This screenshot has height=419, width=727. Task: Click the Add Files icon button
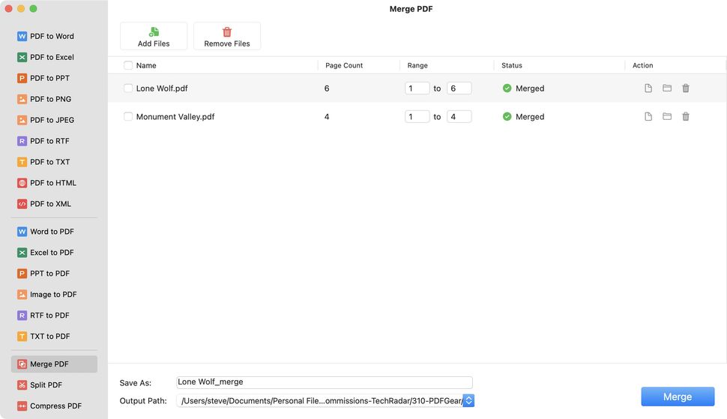coord(154,32)
